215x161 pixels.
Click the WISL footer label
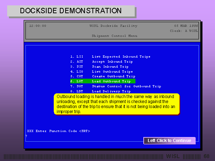coord(173,156)
